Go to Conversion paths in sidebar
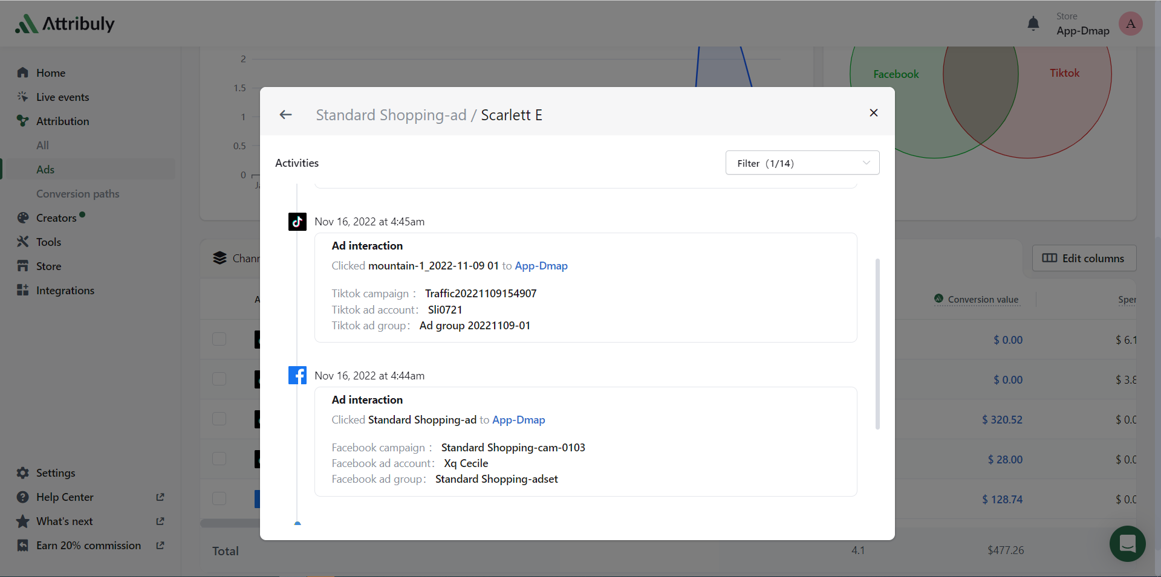 tap(77, 194)
